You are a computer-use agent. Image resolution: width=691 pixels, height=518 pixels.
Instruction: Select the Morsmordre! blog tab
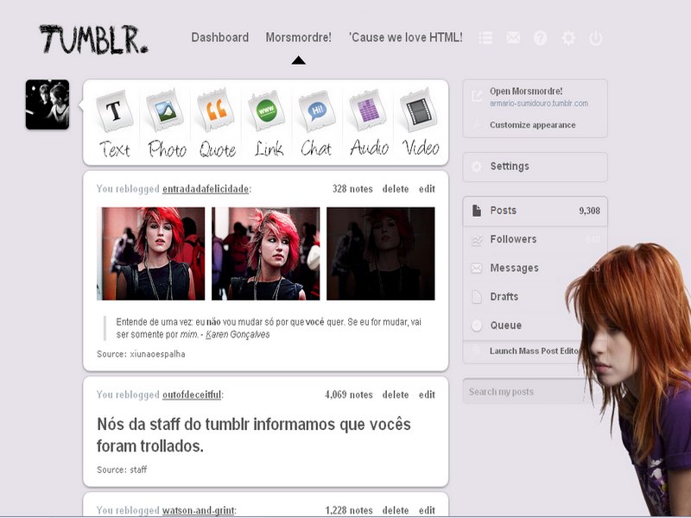[x=298, y=37]
